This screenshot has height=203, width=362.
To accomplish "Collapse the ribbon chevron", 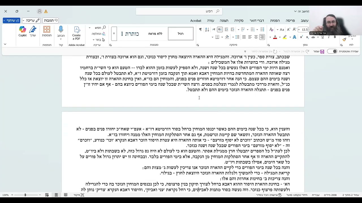I will [x=5, y=44].
